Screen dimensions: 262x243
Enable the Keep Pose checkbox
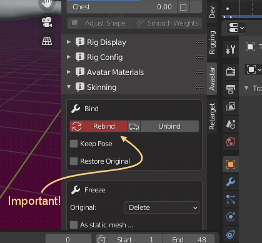pyautogui.click(x=74, y=144)
